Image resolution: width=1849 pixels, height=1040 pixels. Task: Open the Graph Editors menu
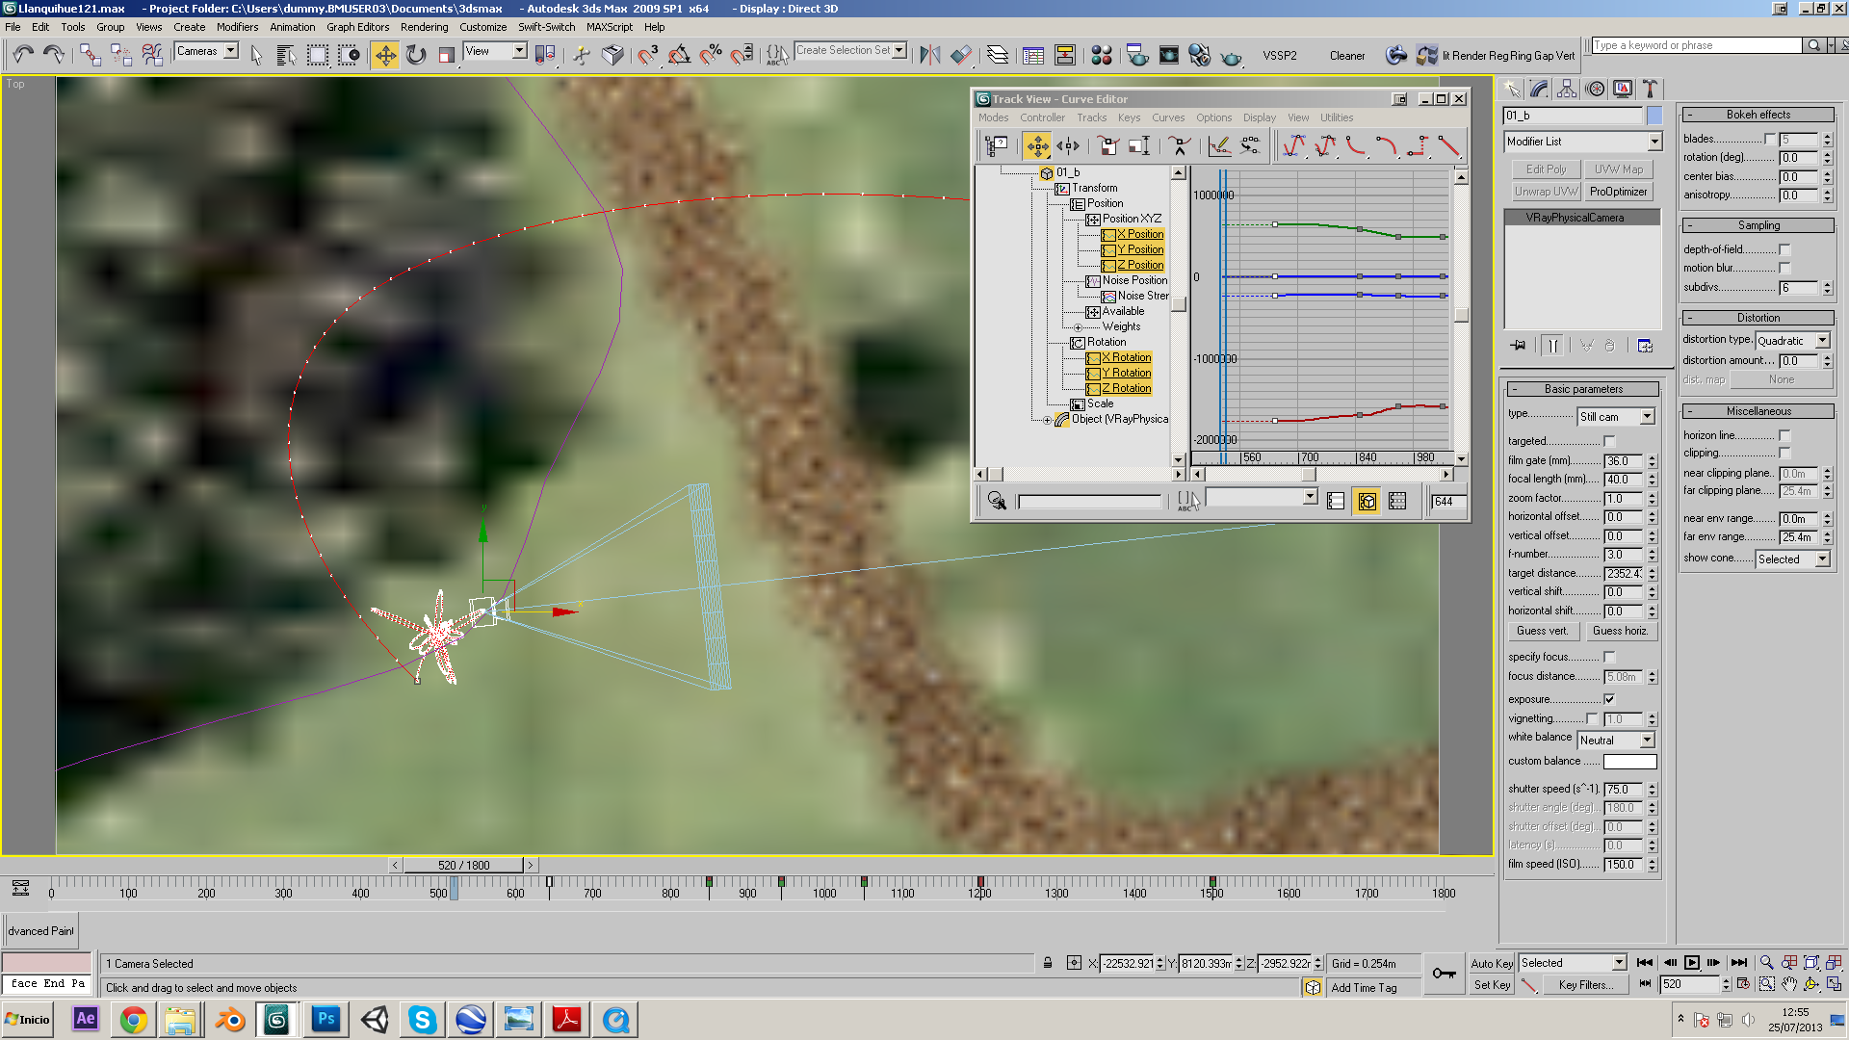[357, 27]
